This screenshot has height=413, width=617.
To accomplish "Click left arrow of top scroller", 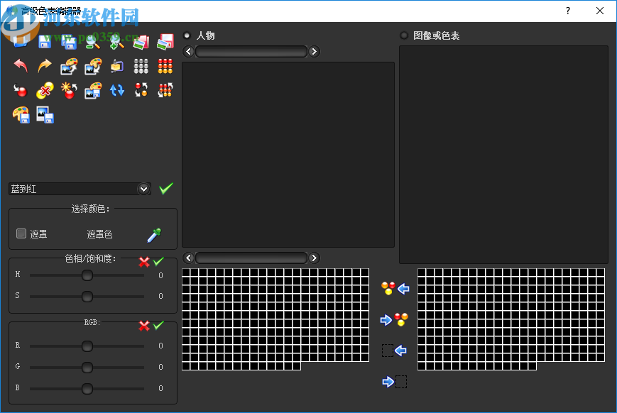I will click(x=188, y=52).
